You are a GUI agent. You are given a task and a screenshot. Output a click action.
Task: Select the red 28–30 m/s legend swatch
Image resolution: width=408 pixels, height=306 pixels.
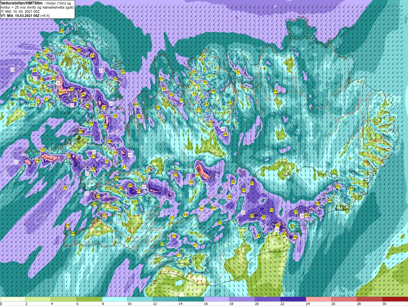tap(370, 299)
